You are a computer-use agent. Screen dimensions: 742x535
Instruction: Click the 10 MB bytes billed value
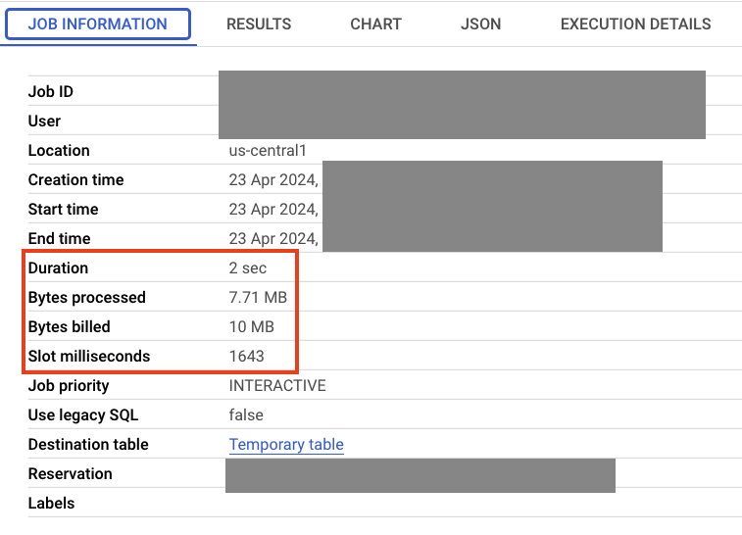251,327
